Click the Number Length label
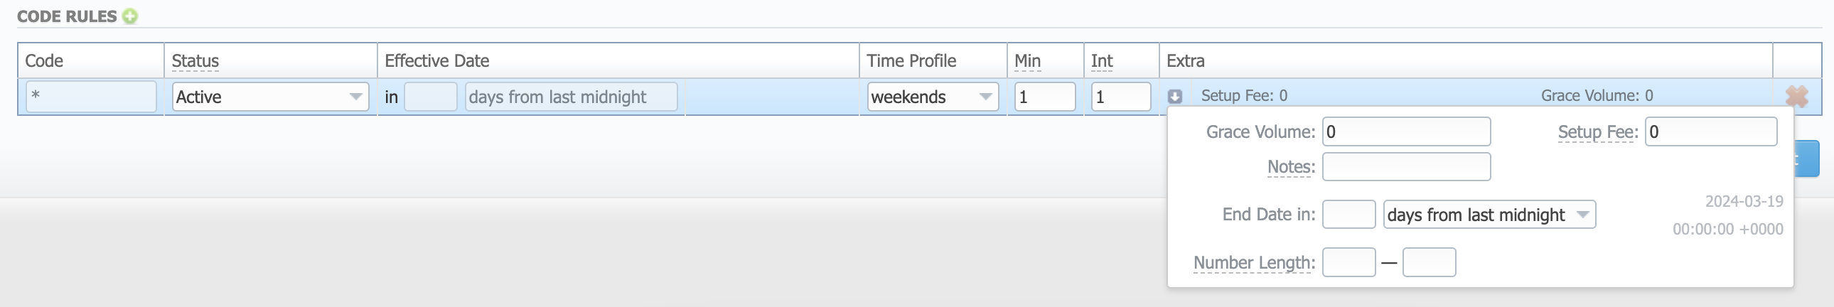The height and width of the screenshot is (307, 1834). 1254,263
